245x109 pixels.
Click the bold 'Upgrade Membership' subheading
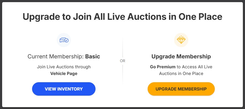[181, 57]
